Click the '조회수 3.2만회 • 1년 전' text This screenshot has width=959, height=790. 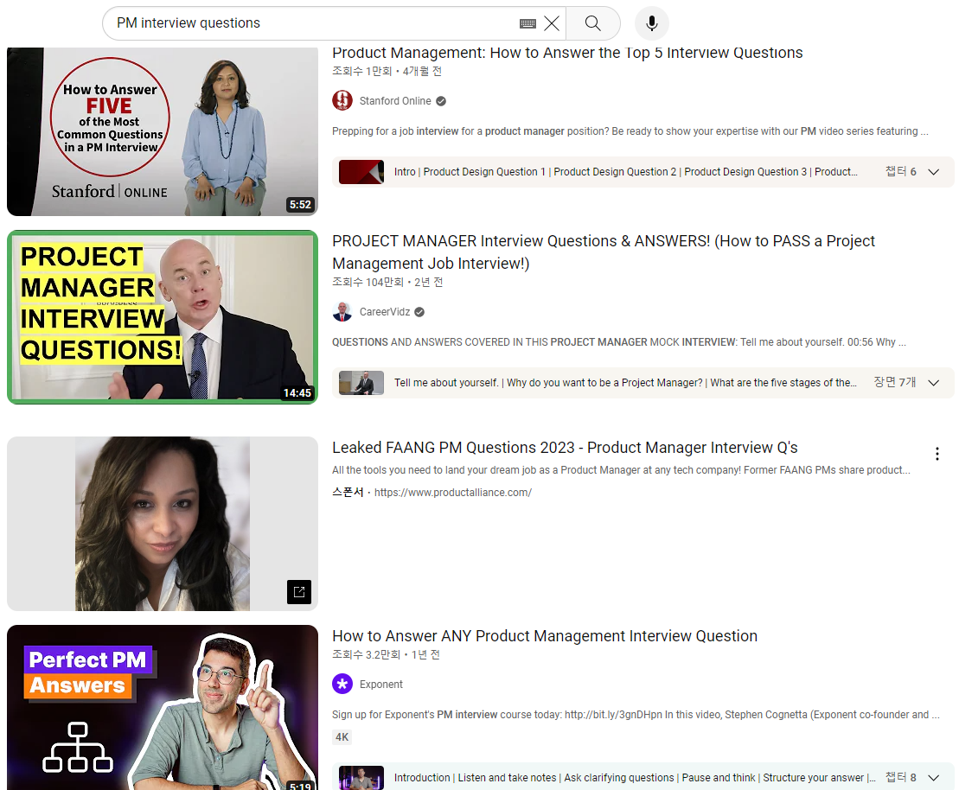coord(386,654)
